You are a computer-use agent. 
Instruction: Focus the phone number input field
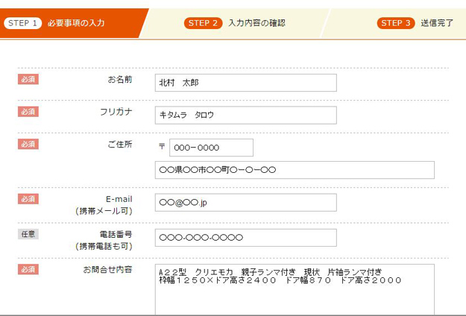click(x=246, y=238)
